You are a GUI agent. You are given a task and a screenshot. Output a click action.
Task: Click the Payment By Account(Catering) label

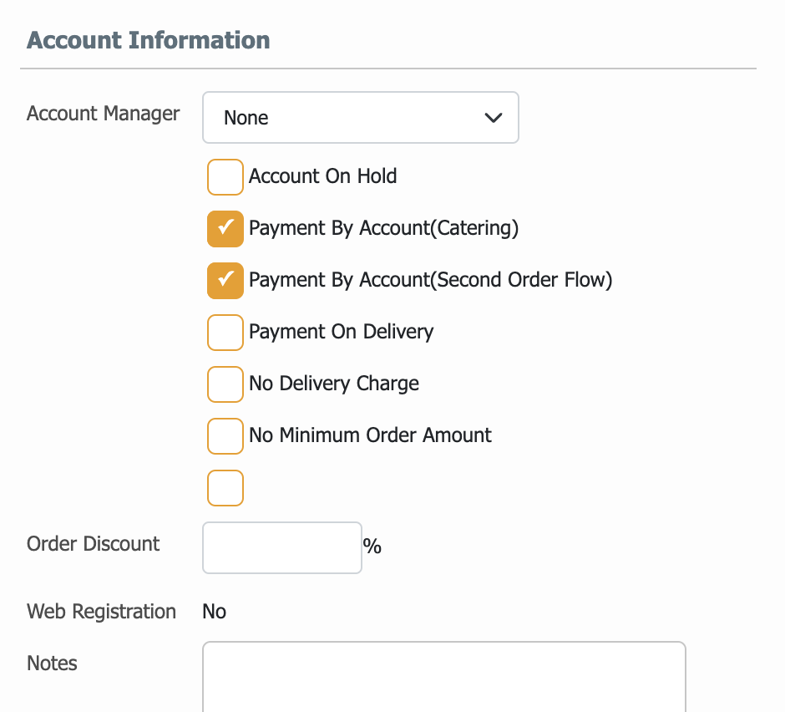click(x=384, y=228)
